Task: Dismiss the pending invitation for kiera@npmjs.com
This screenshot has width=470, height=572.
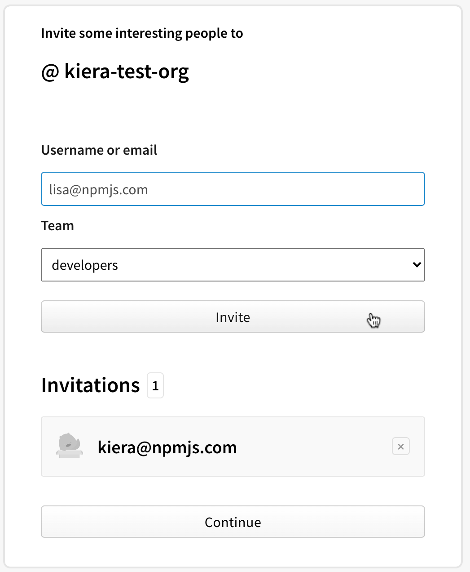Action: pos(400,446)
